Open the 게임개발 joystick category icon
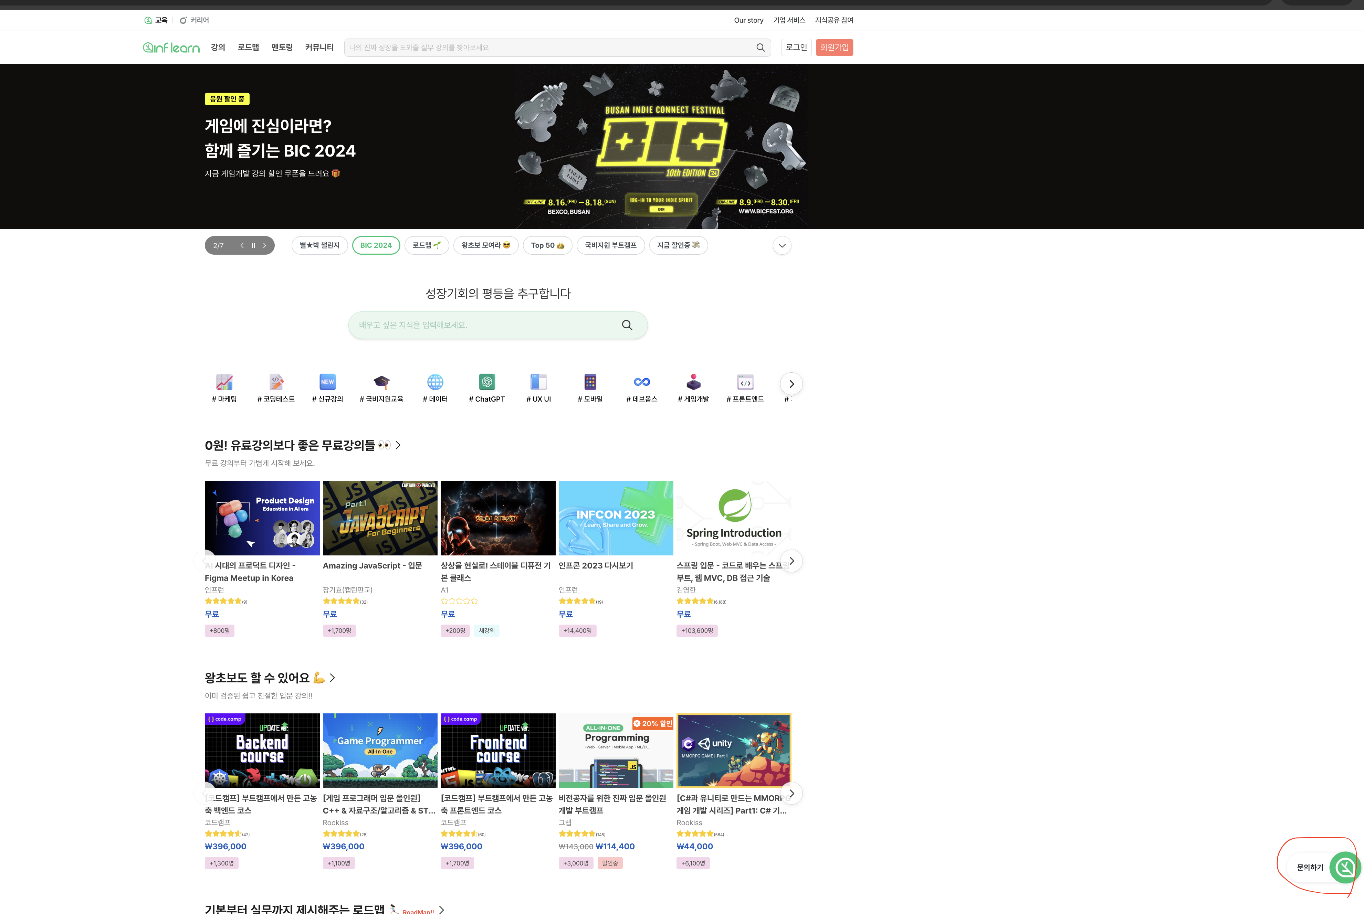Viewport: 1364px width, 914px height. (693, 382)
